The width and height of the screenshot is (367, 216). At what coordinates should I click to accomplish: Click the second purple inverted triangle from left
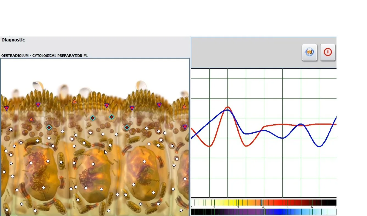[38, 105]
